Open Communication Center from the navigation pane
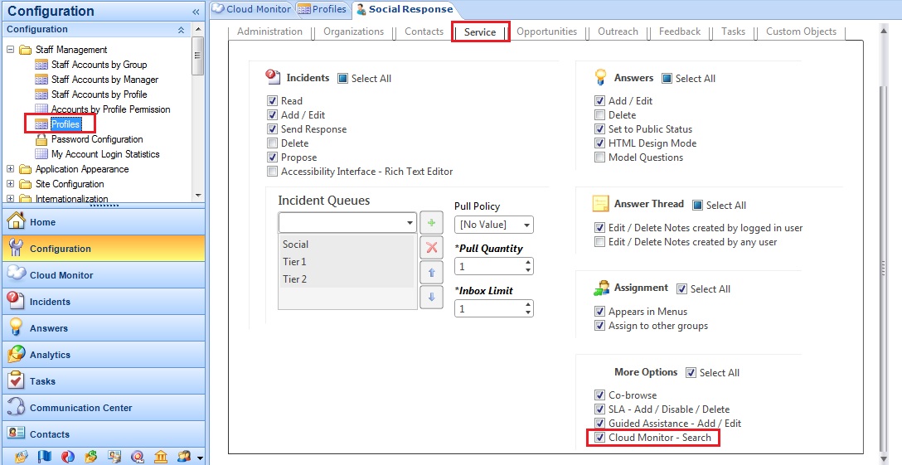Viewport: 902px width, 465px height. point(80,408)
